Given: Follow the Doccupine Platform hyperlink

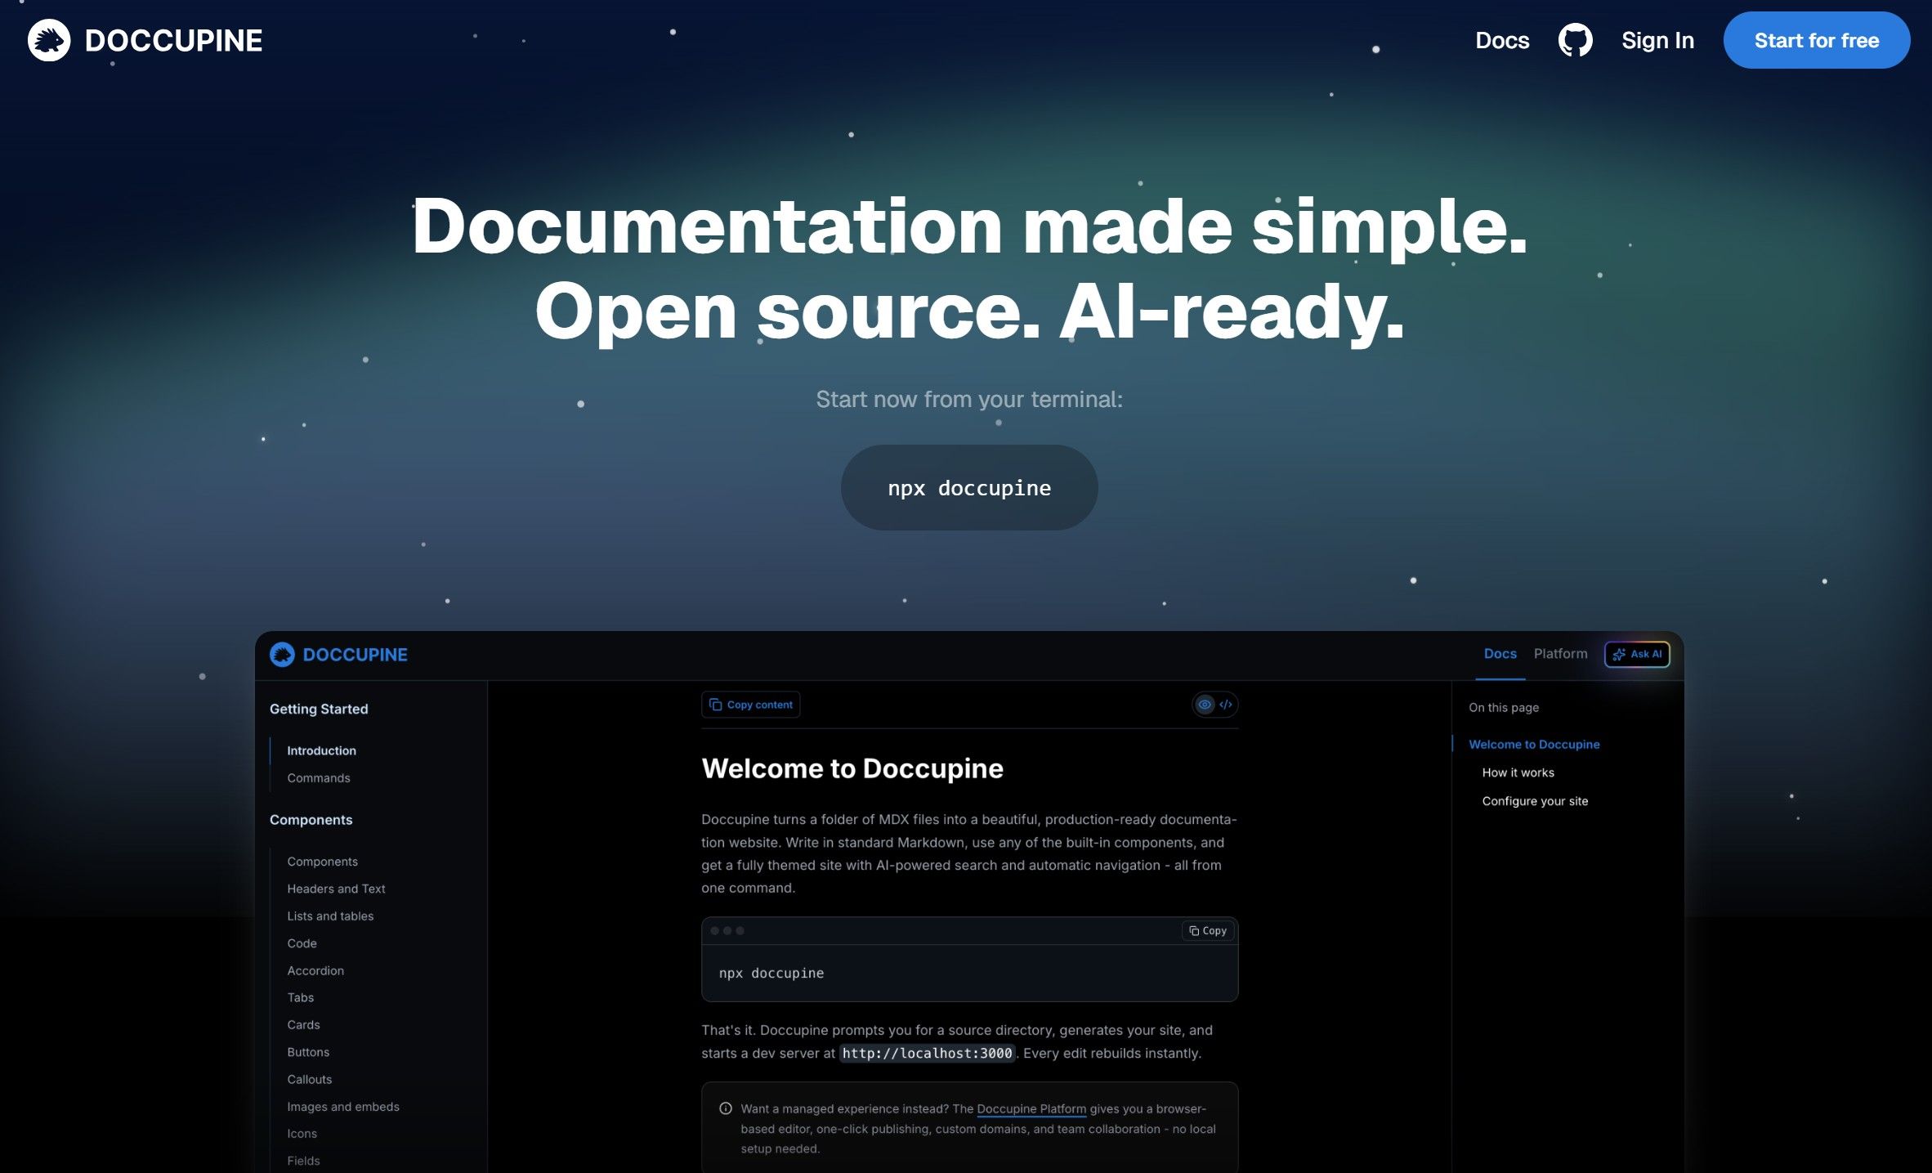Looking at the screenshot, I should click(1031, 1109).
